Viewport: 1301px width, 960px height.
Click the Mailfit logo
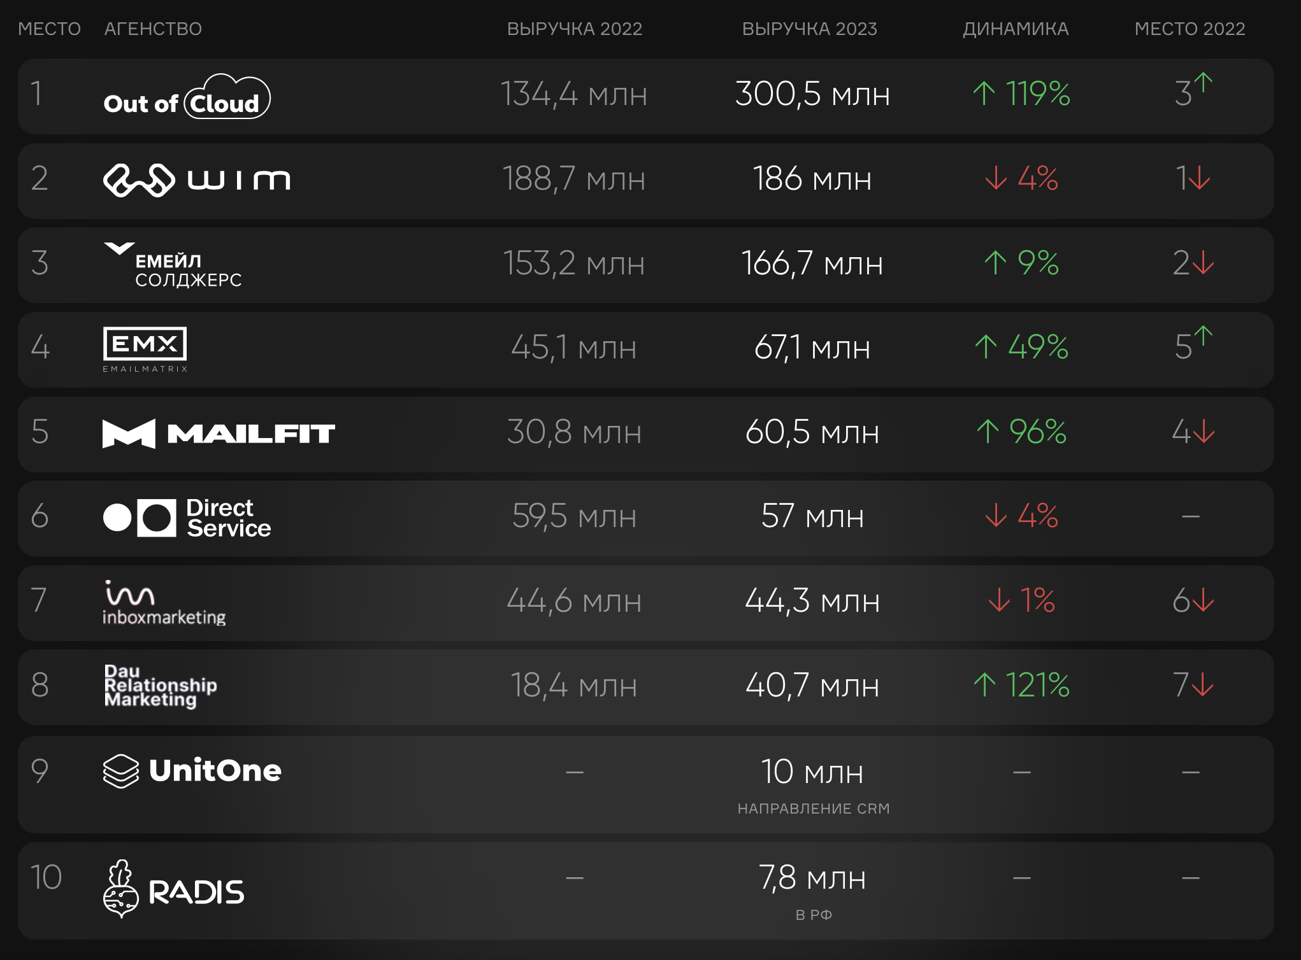(x=219, y=434)
